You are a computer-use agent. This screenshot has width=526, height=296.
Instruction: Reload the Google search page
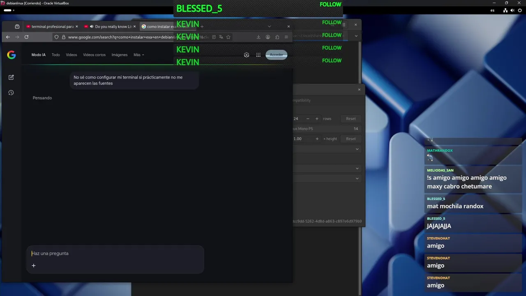[26, 37]
